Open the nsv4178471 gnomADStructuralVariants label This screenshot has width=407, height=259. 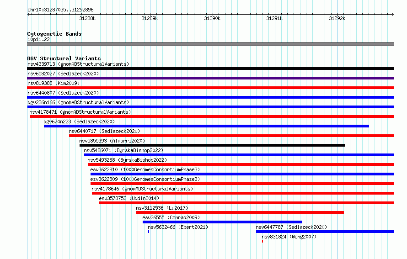pos(80,112)
